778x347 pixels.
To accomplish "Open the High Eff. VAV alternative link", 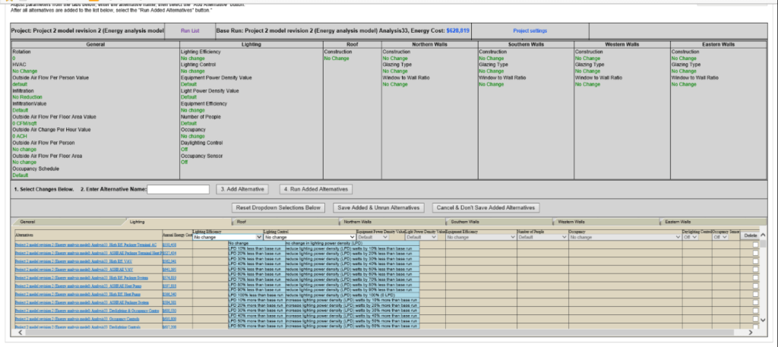I will [74, 261].
